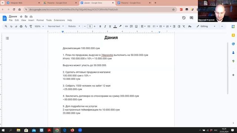Open the Insert menu
Image resolution: width=237 pixels, height=133 pixels.
point(31,20)
